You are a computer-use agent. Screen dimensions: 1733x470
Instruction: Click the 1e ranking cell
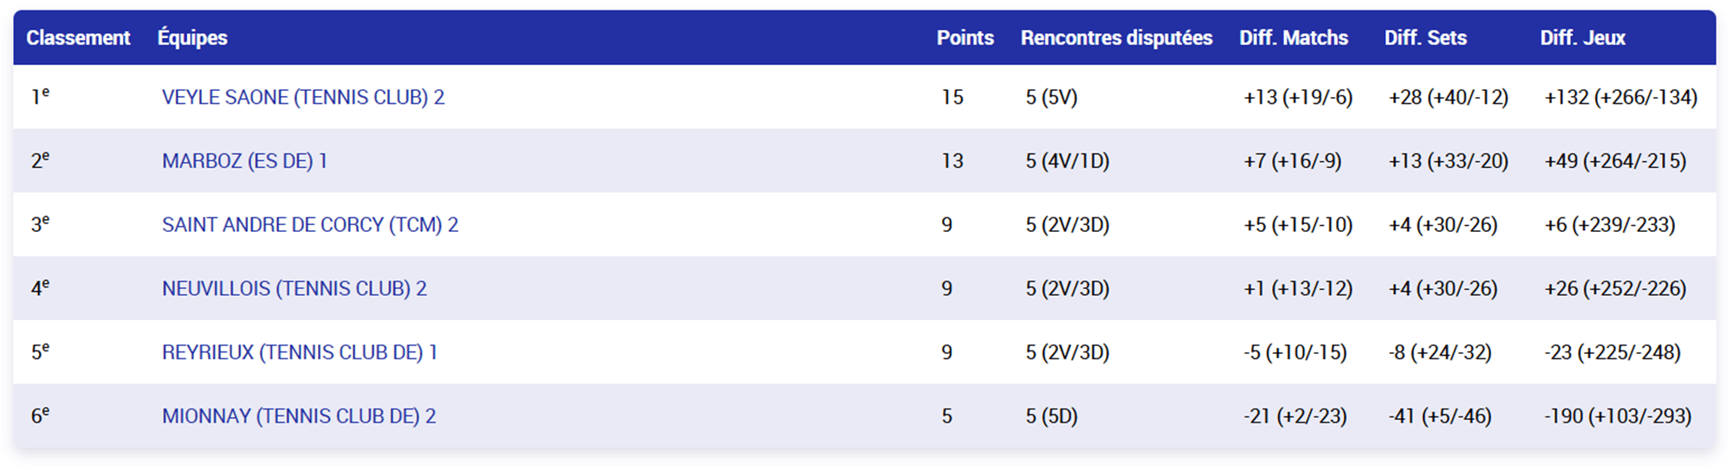click(x=40, y=97)
